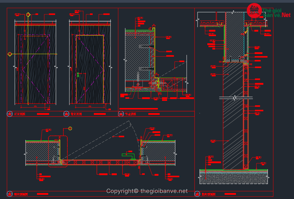Select the green door handle in horizontal section
Viewport: 294px width, 199px height.
point(129,155)
